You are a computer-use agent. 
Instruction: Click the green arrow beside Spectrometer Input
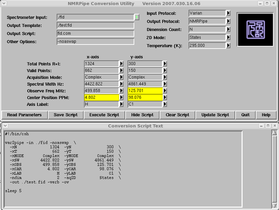137,17
